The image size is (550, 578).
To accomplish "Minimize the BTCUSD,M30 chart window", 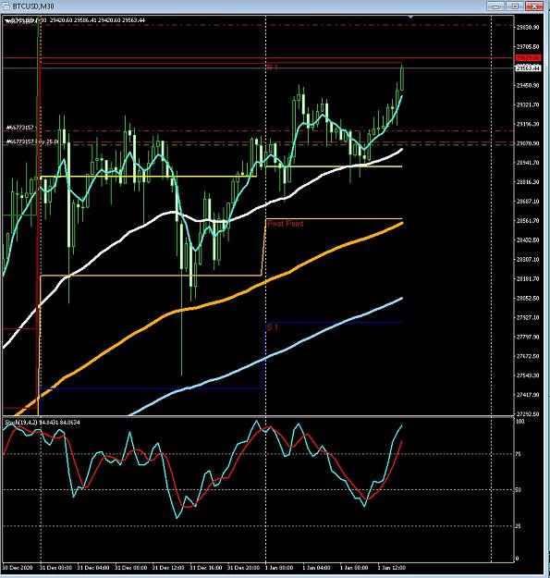I will coord(495,6).
